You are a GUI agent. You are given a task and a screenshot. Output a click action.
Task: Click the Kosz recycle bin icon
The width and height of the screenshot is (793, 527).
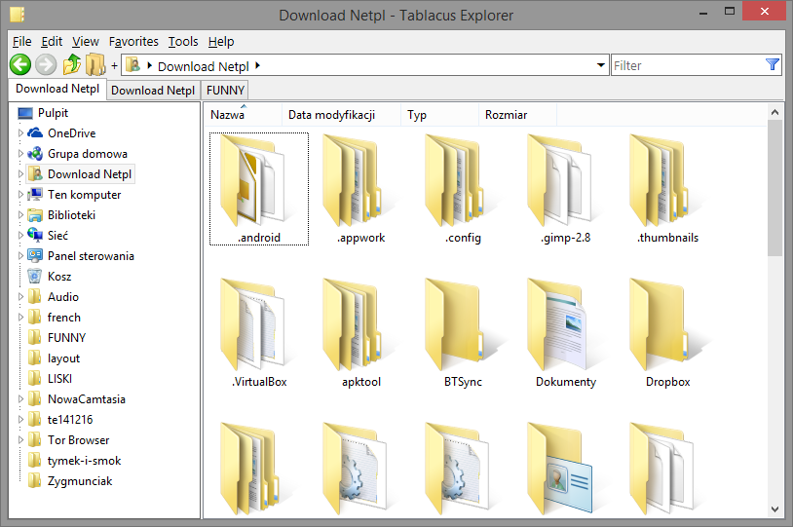[35, 276]
